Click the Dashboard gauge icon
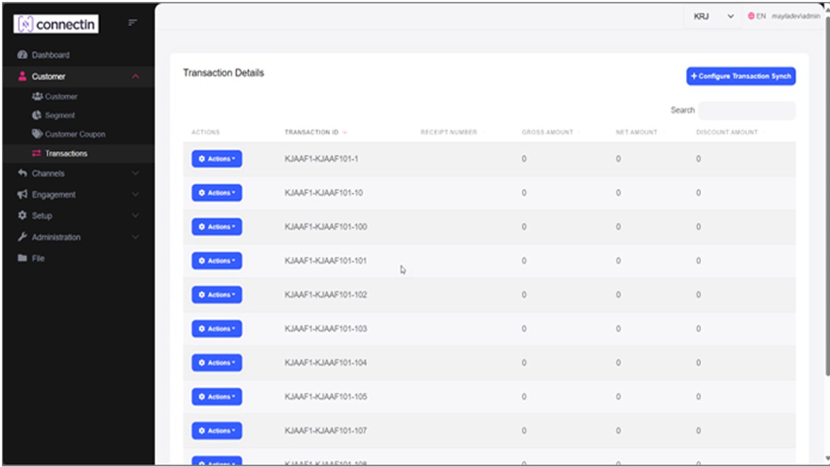Screen dimensions: 830x467 [x=23, y=55]
